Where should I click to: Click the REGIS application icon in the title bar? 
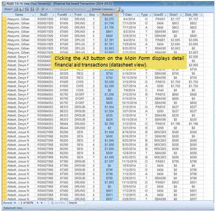pos(4,3)
